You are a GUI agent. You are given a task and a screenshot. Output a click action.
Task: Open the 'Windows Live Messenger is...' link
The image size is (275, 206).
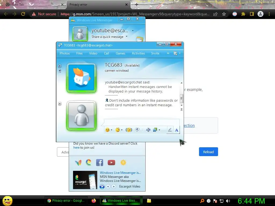coord(120,172)
